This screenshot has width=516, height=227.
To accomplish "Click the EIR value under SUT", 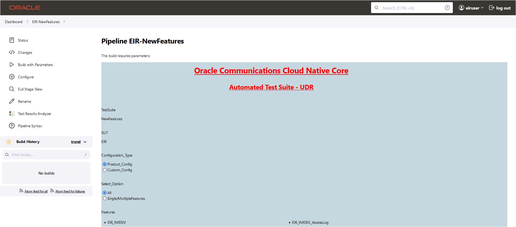I will [104, 142].
